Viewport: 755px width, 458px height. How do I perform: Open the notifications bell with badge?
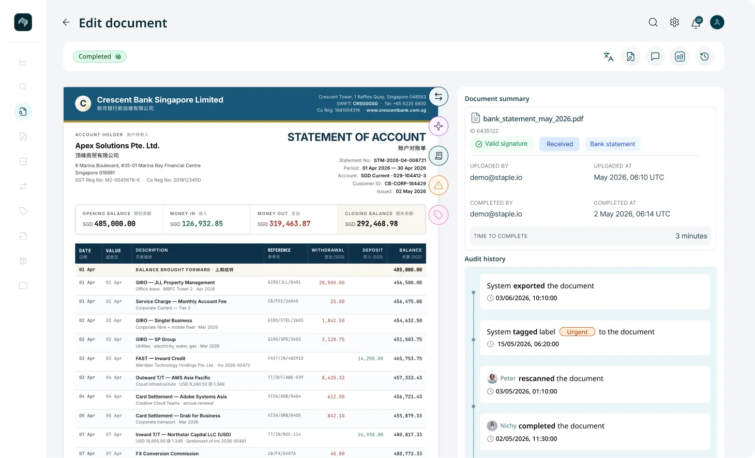[x=696, y=22]
